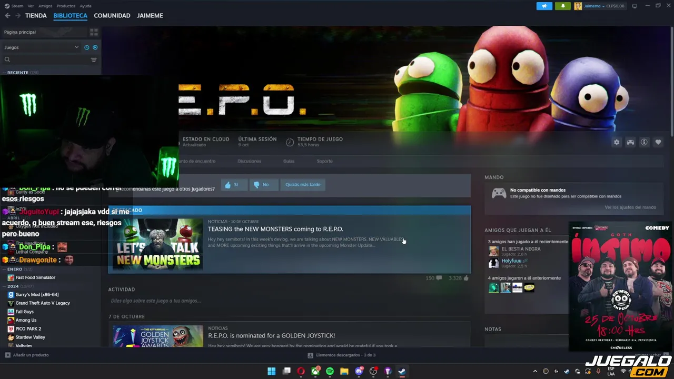Open the Soporte tab
Screen dimensions: 674x379
[x=324, y=161]
